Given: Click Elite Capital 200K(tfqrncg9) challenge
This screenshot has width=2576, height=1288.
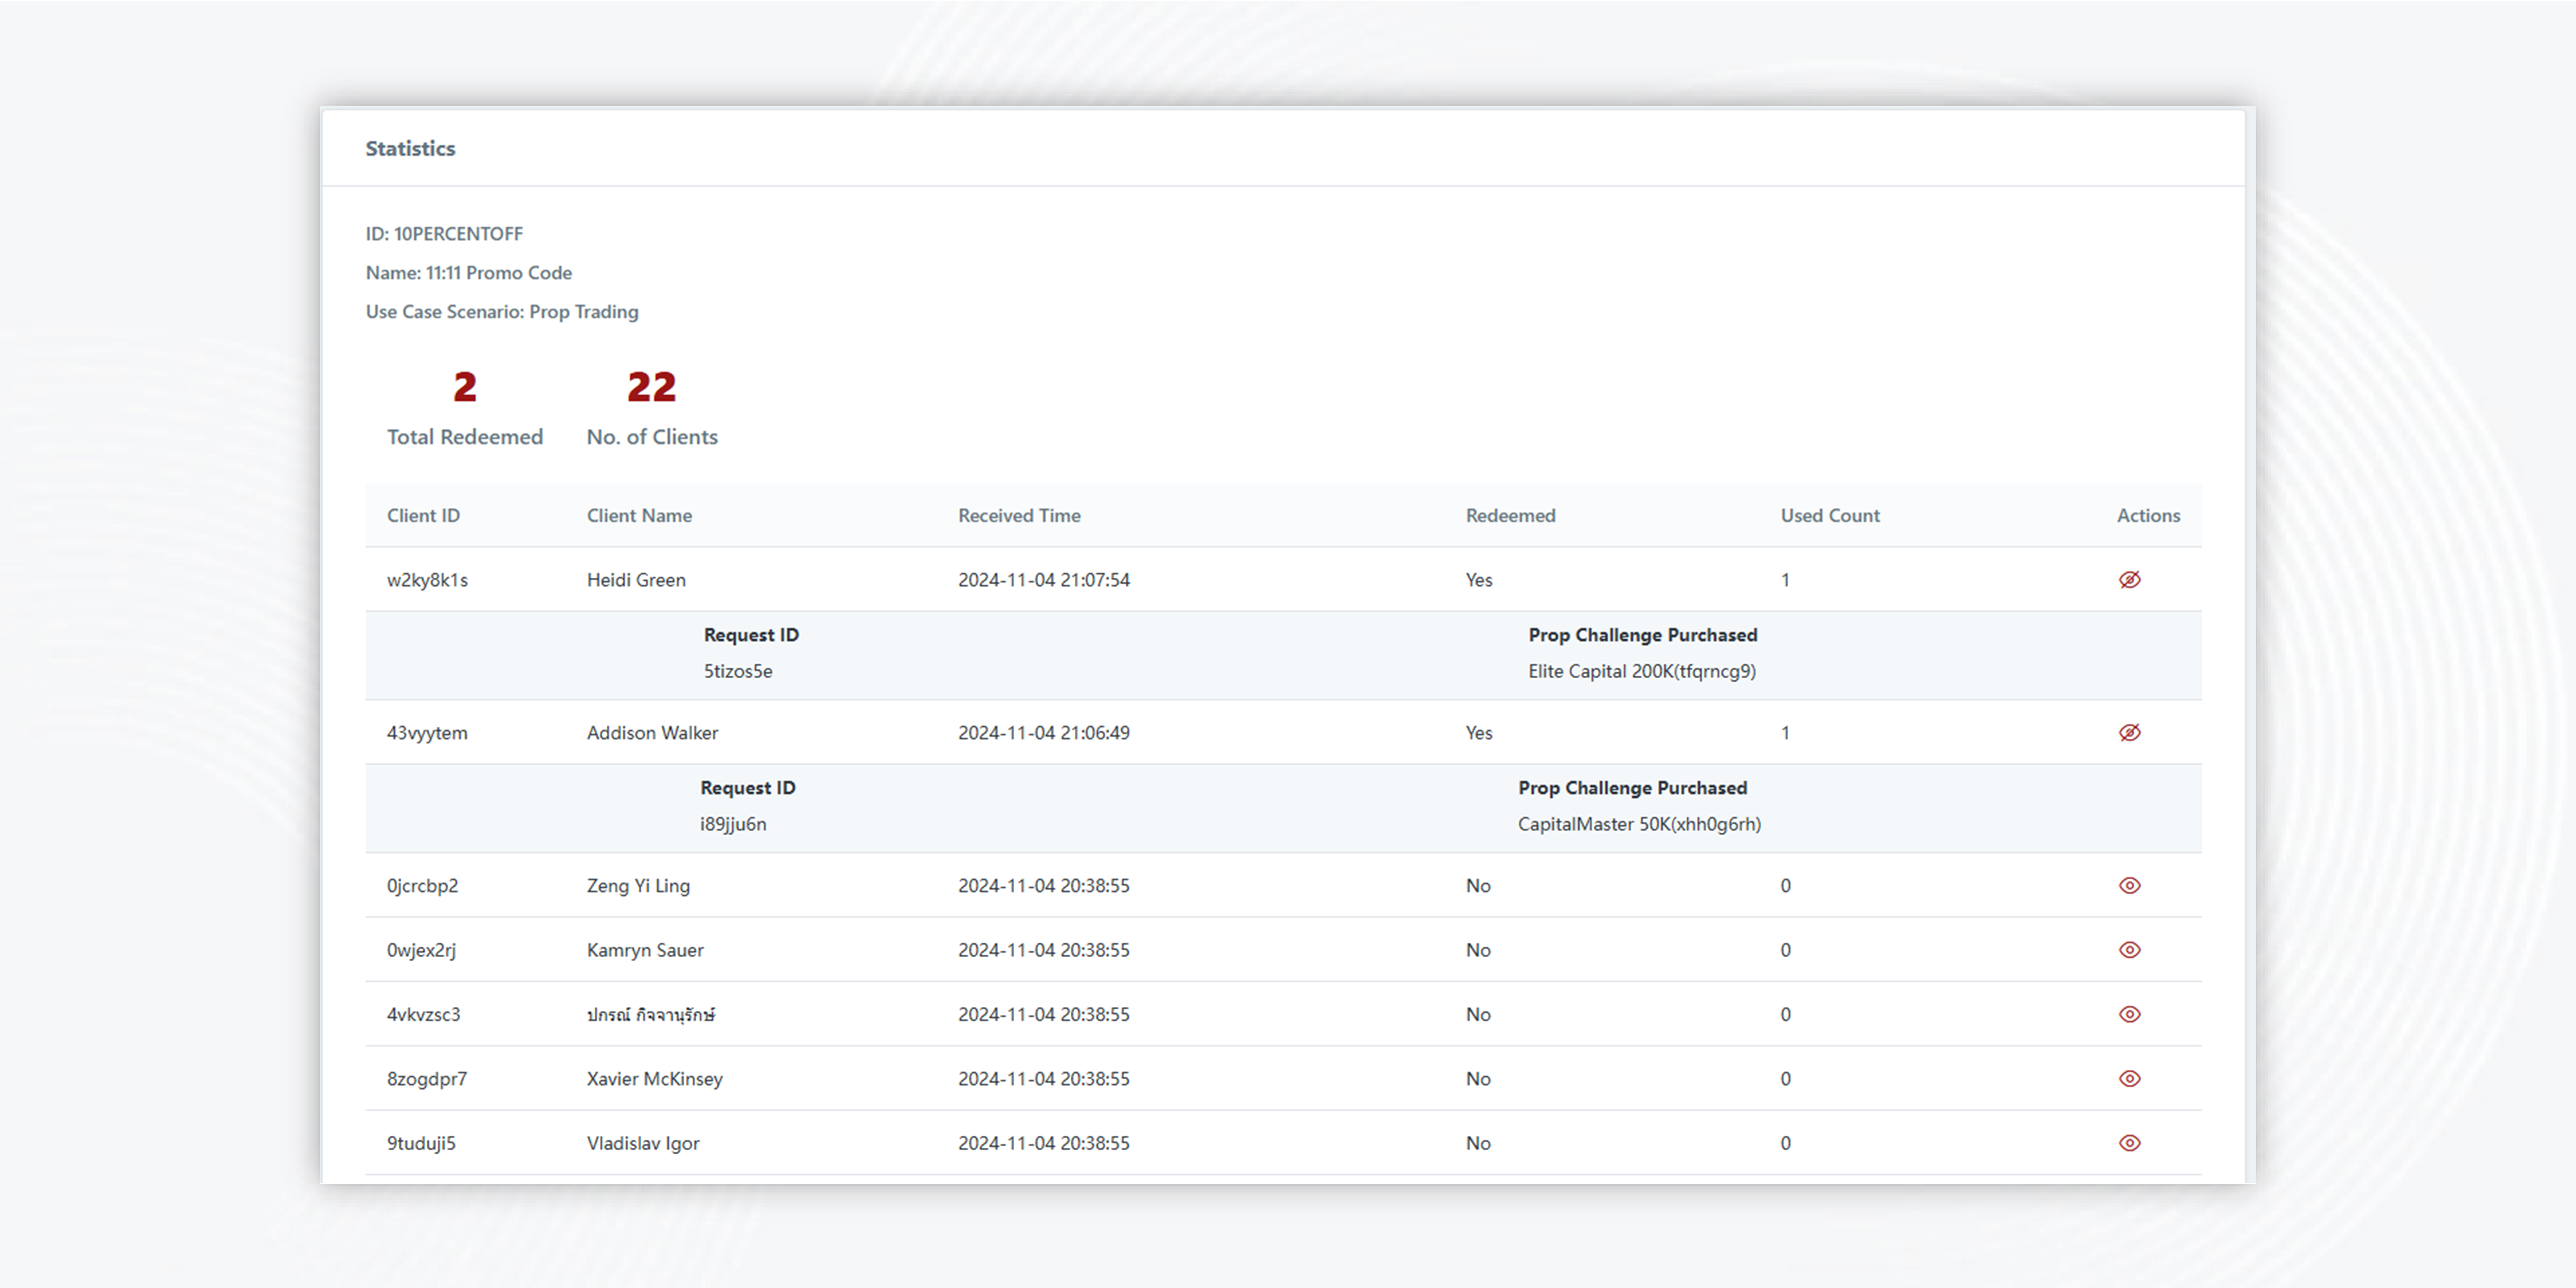Looking at the screenshot, I should (1642, 671).
